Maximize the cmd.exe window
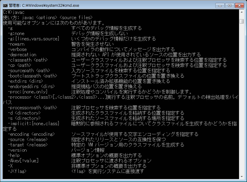The width and height of the screenshot is (247, 182). [230, 6]
